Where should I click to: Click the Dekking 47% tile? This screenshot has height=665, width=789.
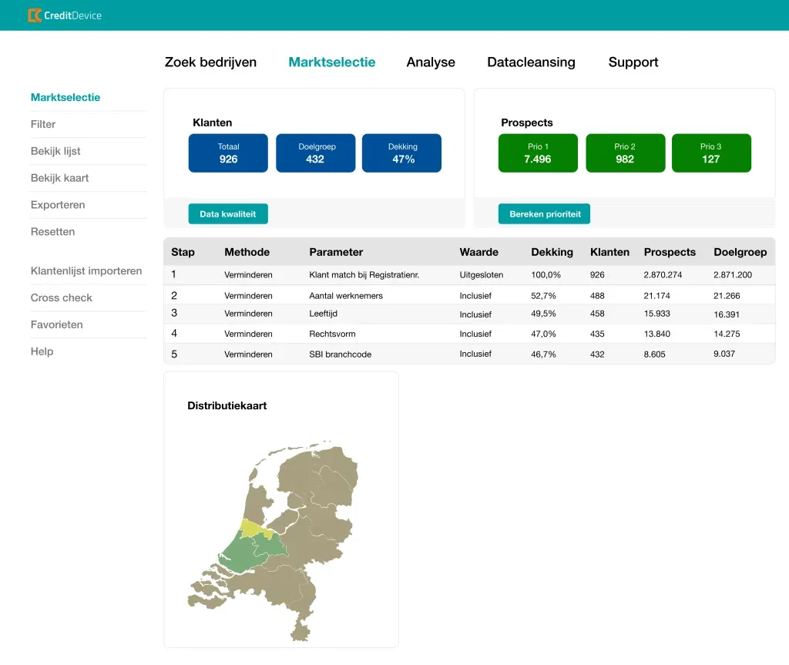(401, 153)
